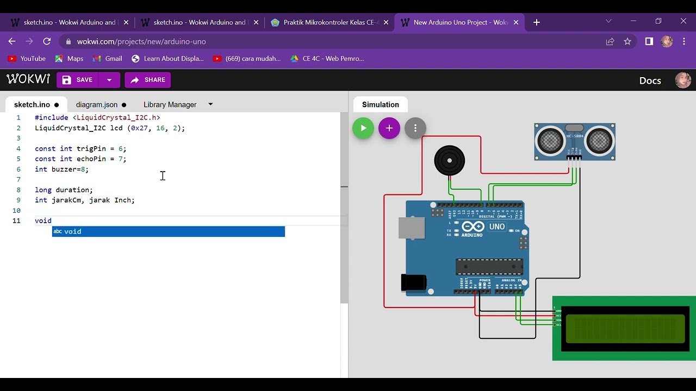Accept the void autocomplete suggestion
The width and height of the screenshot is (696, 391).
(169, 231)
